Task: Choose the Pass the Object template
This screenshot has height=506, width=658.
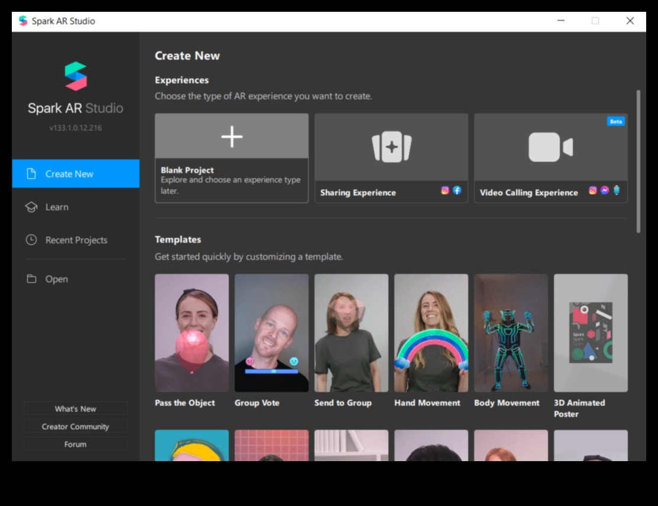Action: coord(192,333)
